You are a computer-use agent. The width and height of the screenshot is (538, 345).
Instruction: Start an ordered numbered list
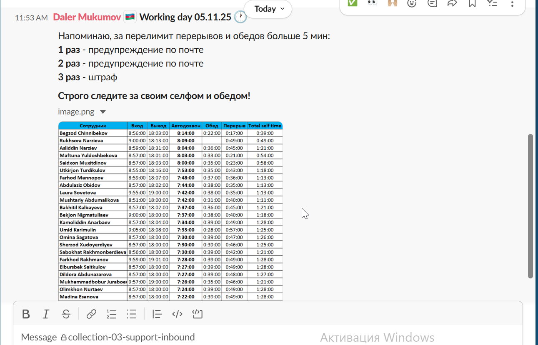111,314
